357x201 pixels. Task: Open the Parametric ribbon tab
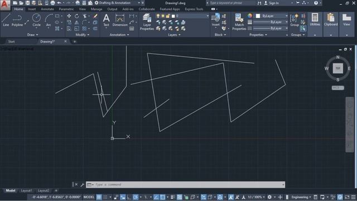[x=66, y=9]
